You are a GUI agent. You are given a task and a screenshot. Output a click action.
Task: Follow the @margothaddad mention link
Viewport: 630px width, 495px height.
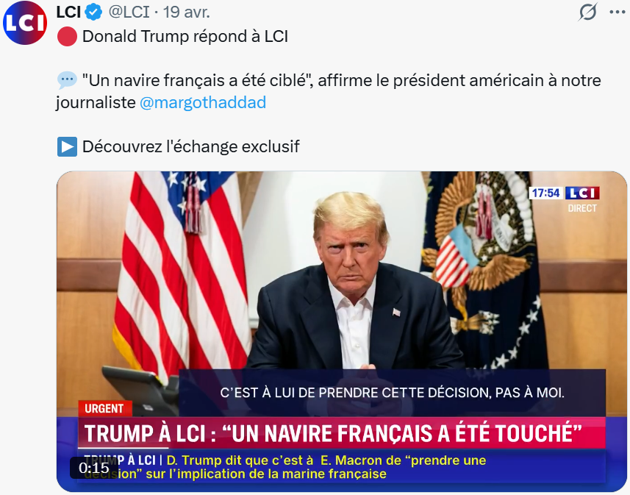203,102
